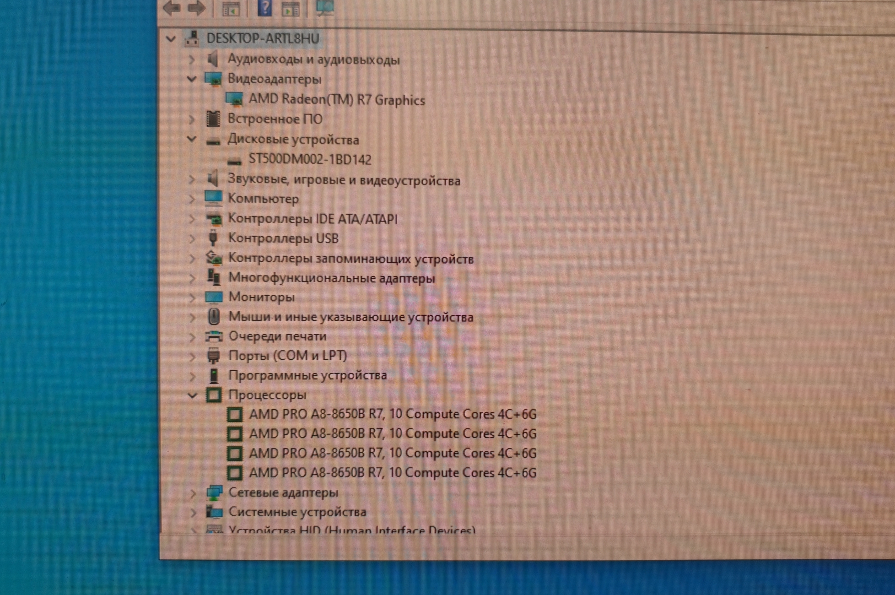Image resolution: width=895 pixels, height=595 pixels.
Task: Collapse the Процессоры category
Action: click(192, 395)
